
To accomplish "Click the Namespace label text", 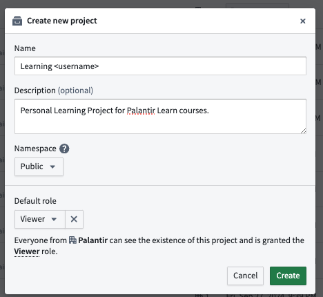I will [35, 148].
